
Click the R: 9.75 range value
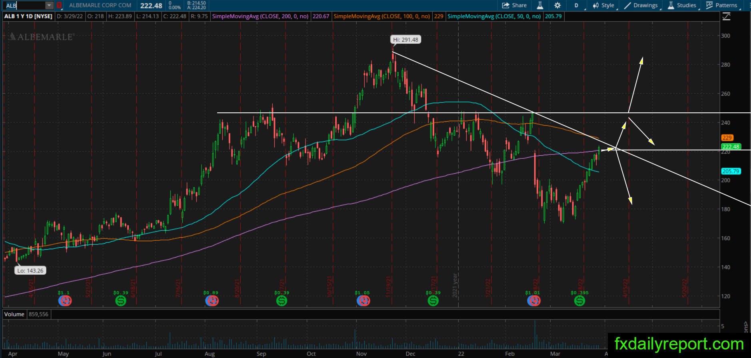click(x=199, y=16)
